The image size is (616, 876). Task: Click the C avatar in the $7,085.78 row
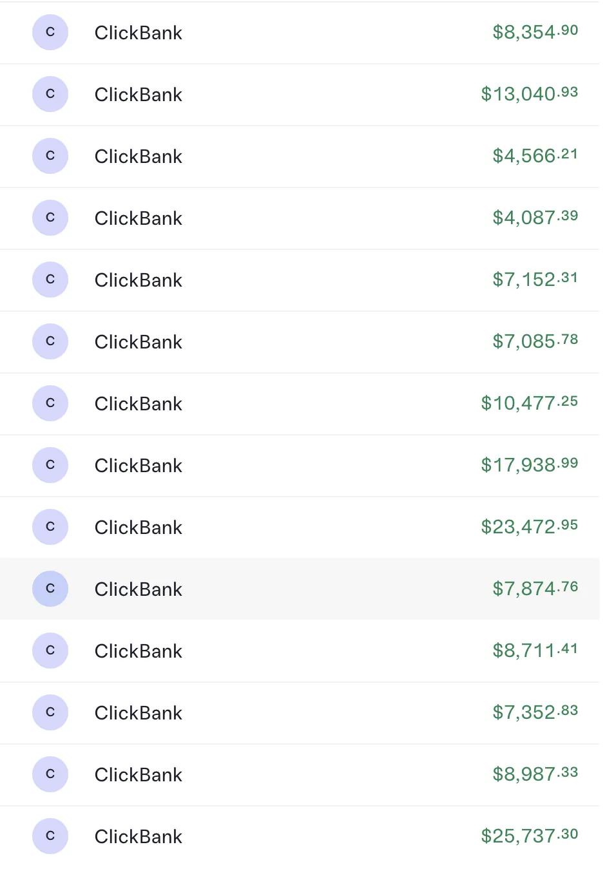pyautogui.click(x=50, y=341)
